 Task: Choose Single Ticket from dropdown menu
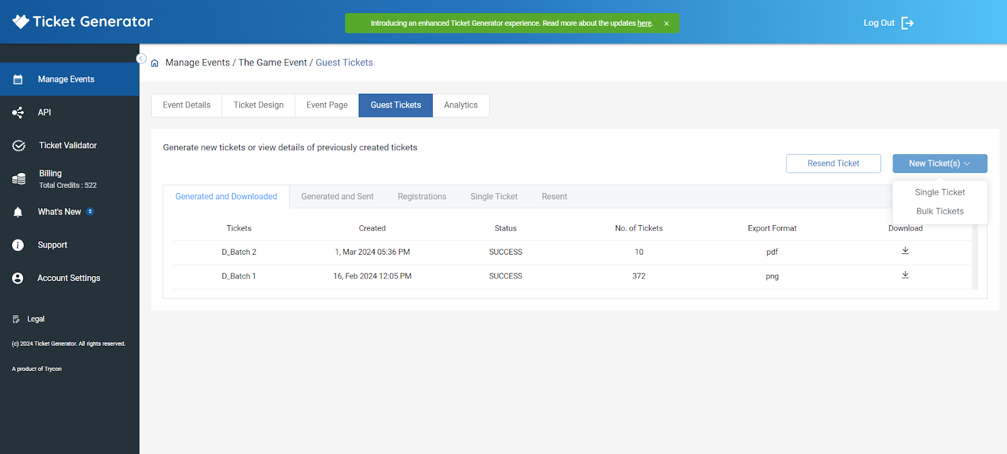940,192
